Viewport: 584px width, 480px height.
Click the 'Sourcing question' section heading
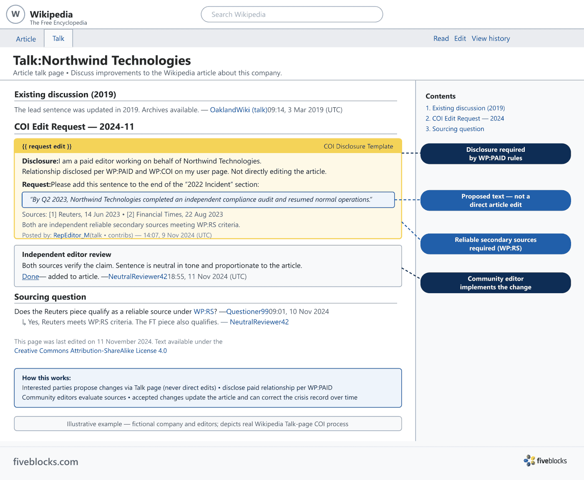(x=50, y=297)
